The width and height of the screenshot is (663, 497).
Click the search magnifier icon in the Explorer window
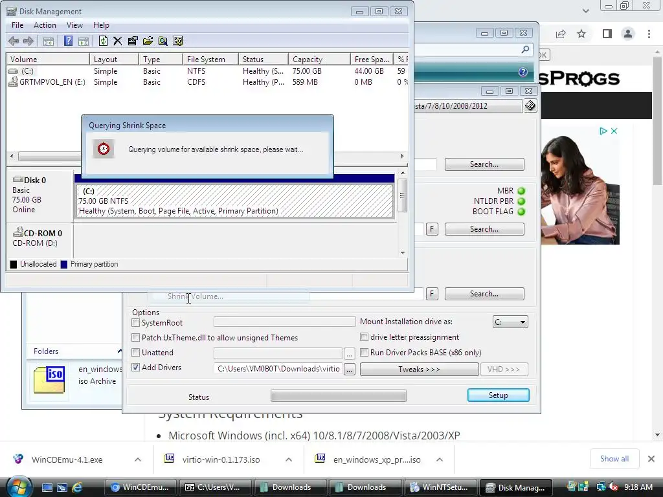(525, 50)
